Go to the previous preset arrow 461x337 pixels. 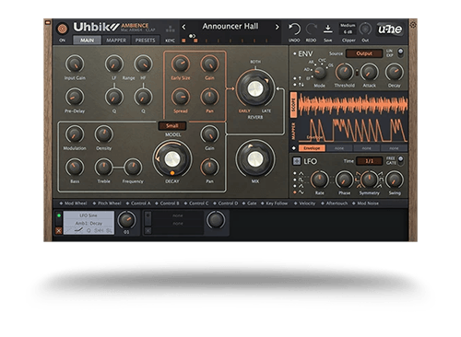183,28
